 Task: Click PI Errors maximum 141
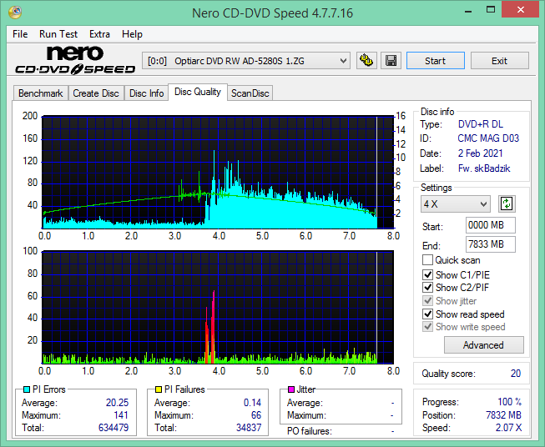[121, 415]
